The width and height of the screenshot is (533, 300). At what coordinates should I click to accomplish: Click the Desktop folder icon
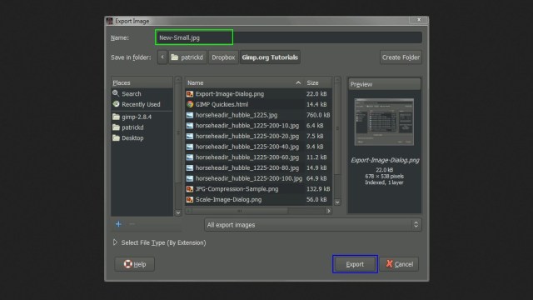[116, 137]
